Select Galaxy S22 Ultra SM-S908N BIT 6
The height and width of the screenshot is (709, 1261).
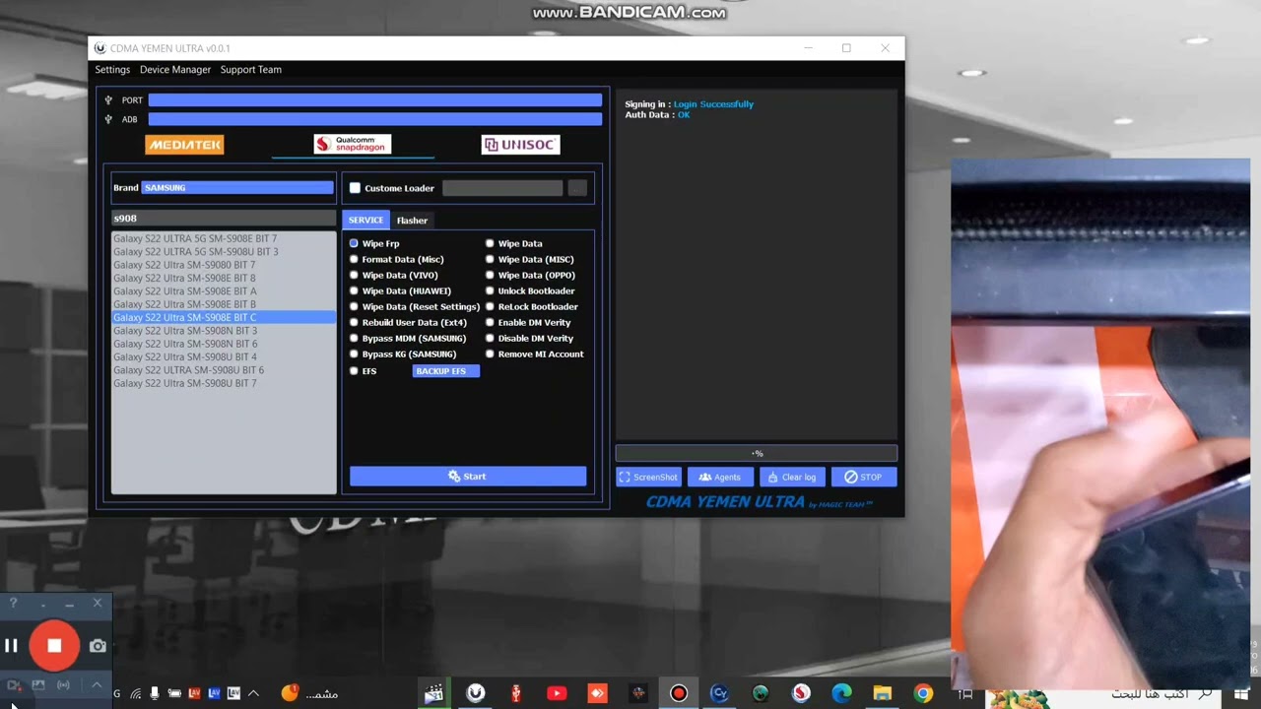click(224, 344)
